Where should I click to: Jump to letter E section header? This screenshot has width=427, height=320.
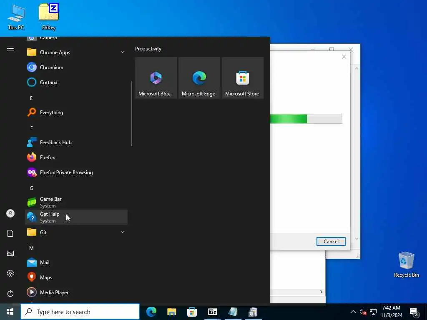click(31, 98)
